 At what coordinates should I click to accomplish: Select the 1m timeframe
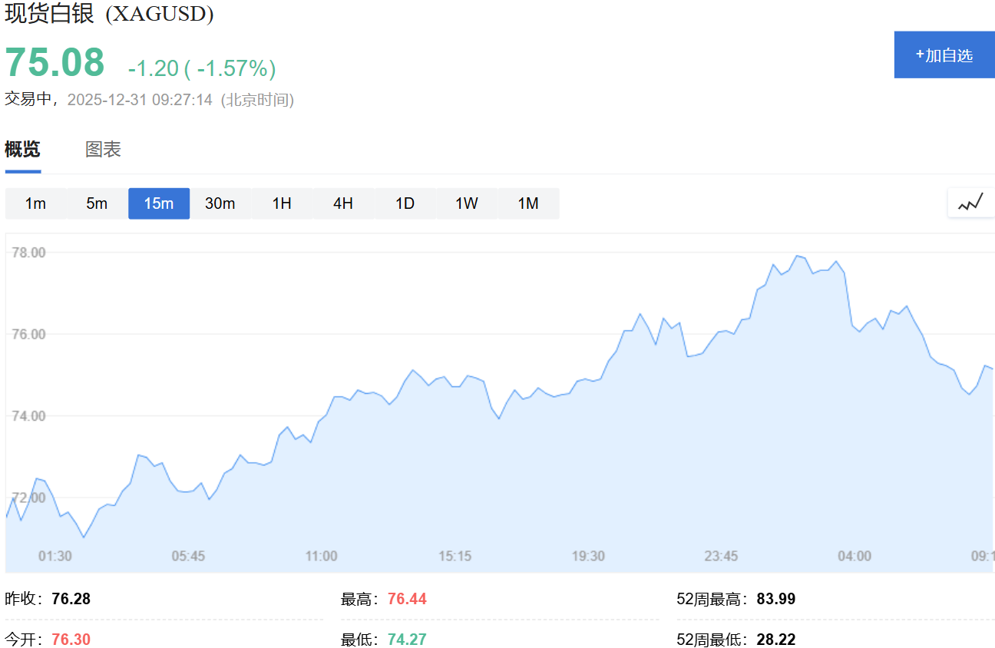35,203
